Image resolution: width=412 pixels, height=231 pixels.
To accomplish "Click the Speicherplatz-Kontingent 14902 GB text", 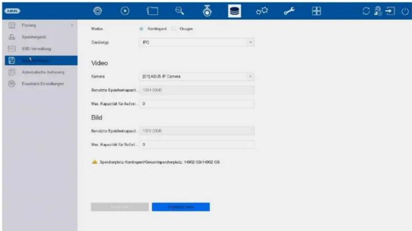I will (159, 162).
